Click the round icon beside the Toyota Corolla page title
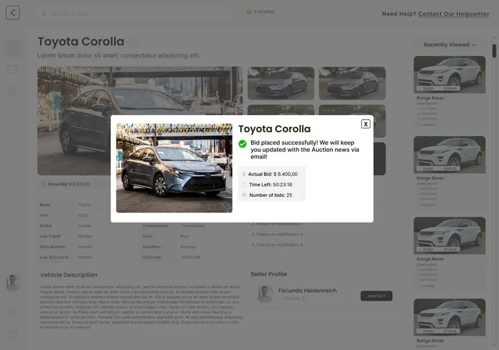 pos(135,42)
